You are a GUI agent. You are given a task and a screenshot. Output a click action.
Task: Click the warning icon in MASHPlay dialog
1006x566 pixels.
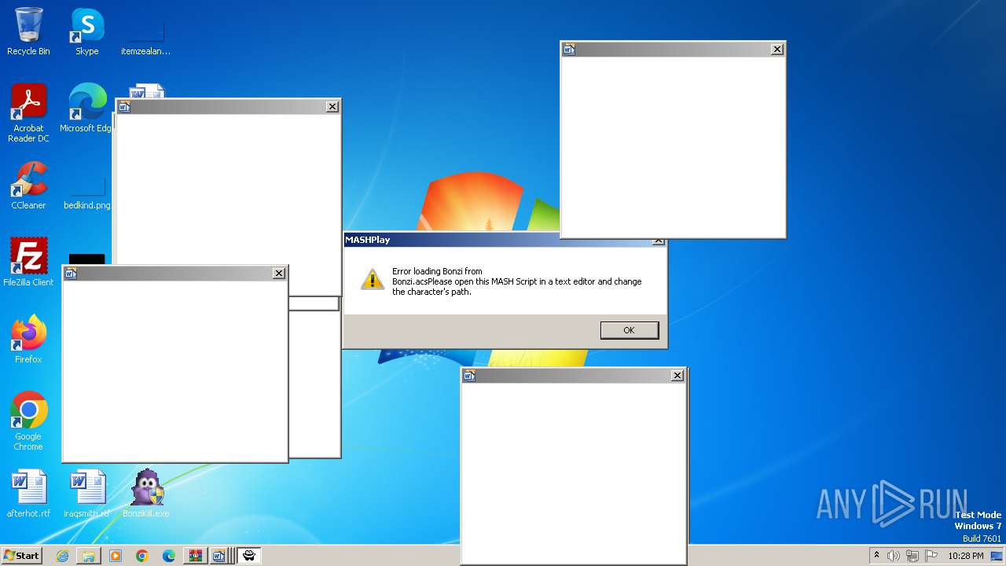(373, 278)
